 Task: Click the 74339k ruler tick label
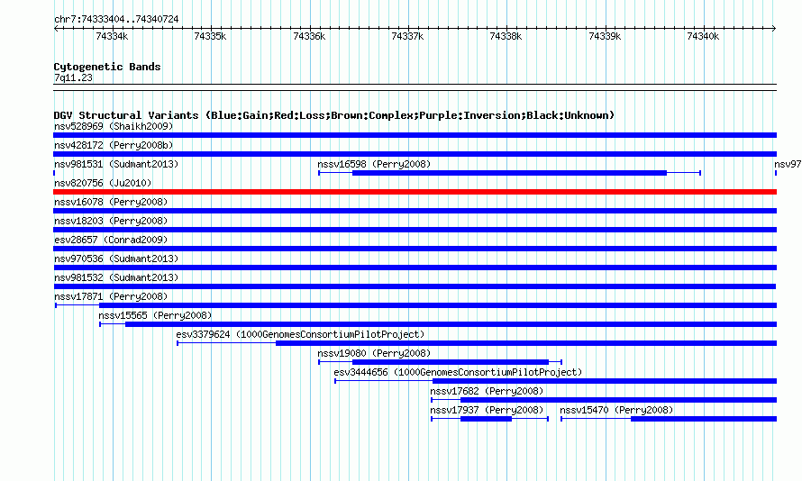(x=605, y=36)
